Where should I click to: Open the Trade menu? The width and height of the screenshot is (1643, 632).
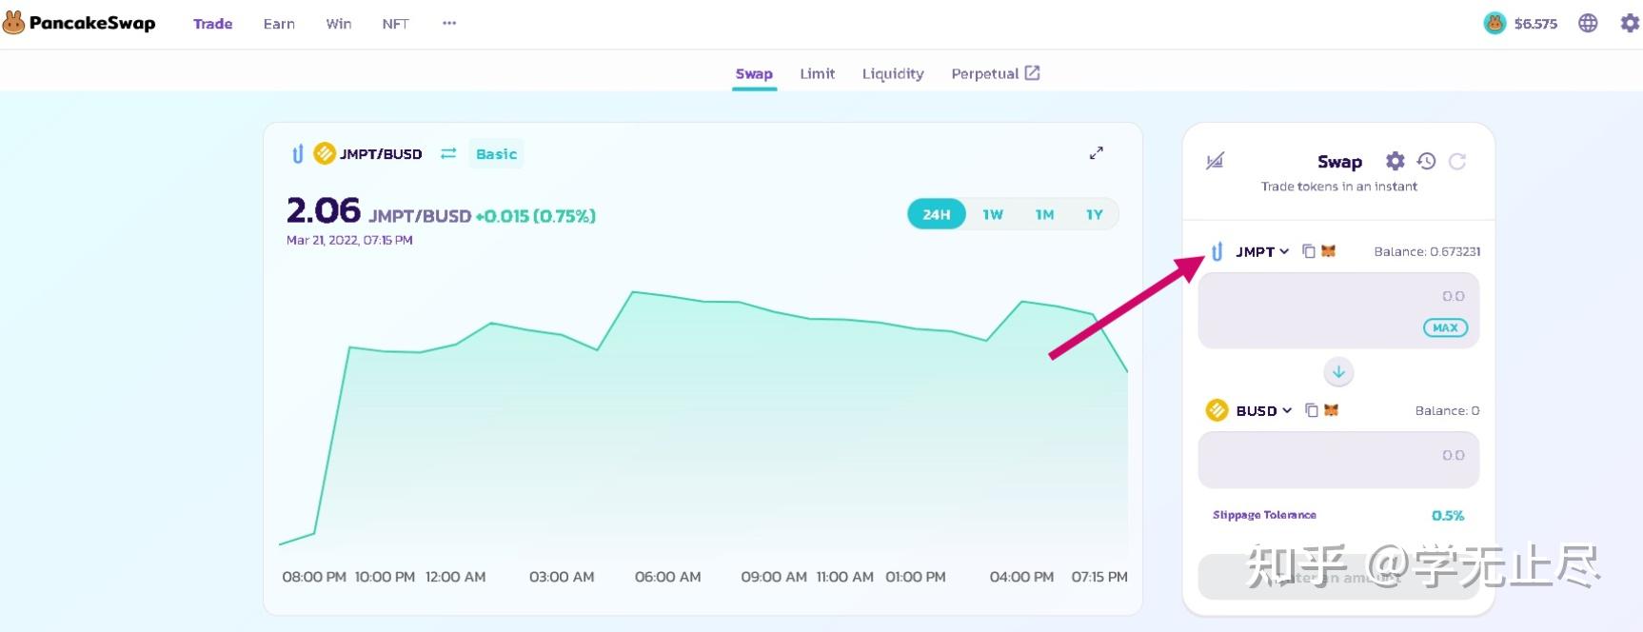pos(213,24)
